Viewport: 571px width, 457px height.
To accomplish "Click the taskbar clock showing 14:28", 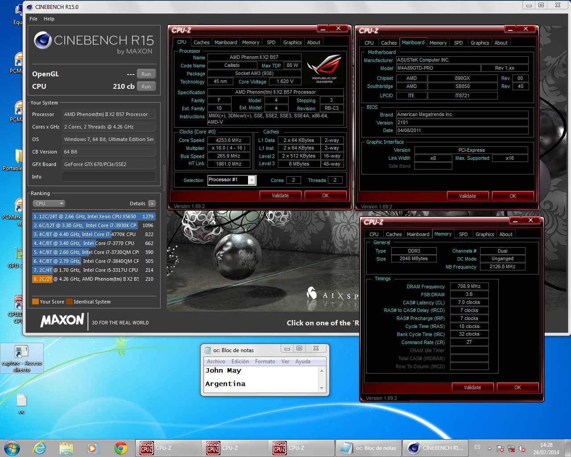I will point(546,449).
